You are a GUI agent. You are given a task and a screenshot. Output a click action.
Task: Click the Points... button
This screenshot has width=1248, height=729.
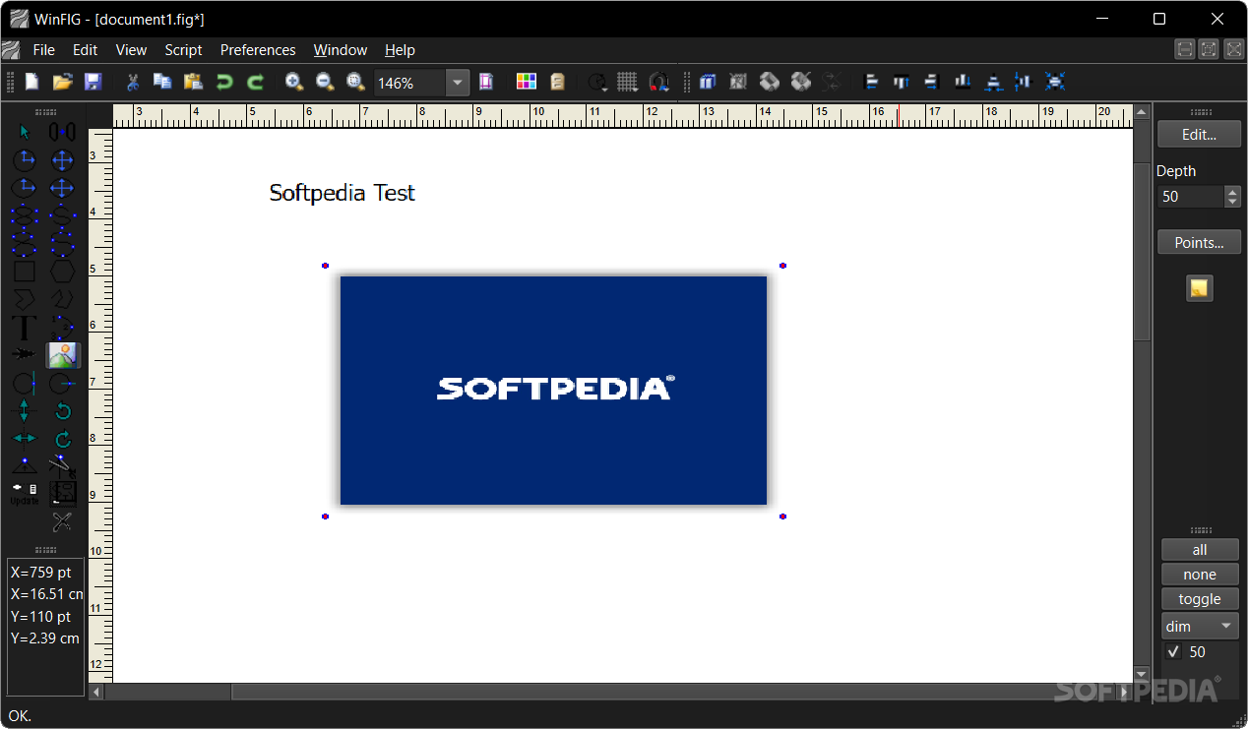[1199, 242]
